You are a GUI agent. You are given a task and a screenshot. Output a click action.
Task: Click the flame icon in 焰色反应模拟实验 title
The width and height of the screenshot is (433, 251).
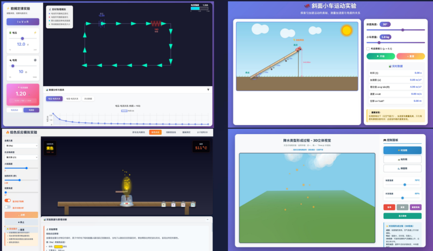tap(8, 132)
